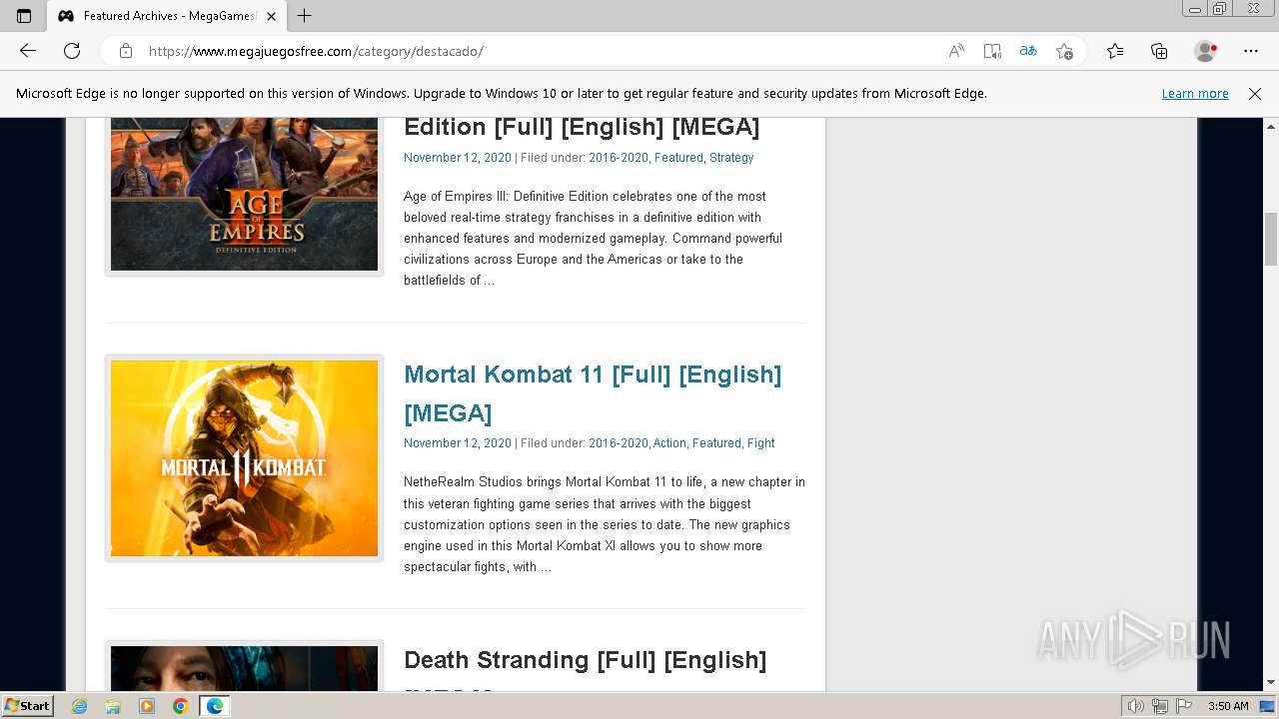Open the Mortal Kombat 11 cover thumbnail
The width and height of the screenshot is (1279, 719).
[244, 458]
